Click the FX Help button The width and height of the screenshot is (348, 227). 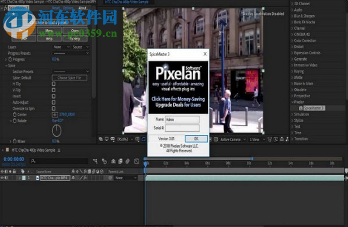point(75,39)
